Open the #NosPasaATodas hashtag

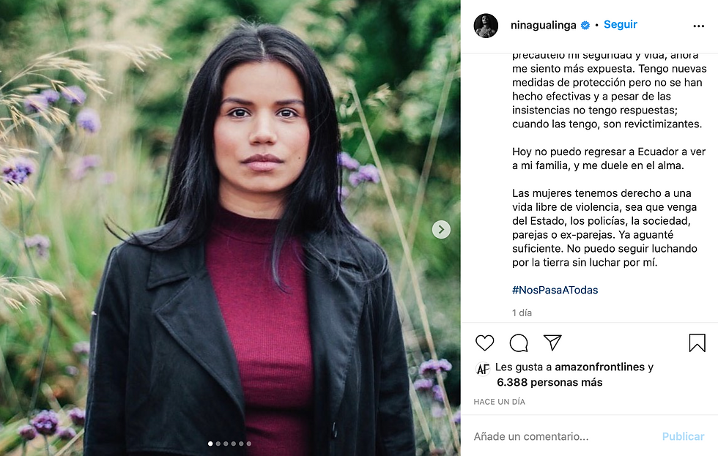(555, 290)
